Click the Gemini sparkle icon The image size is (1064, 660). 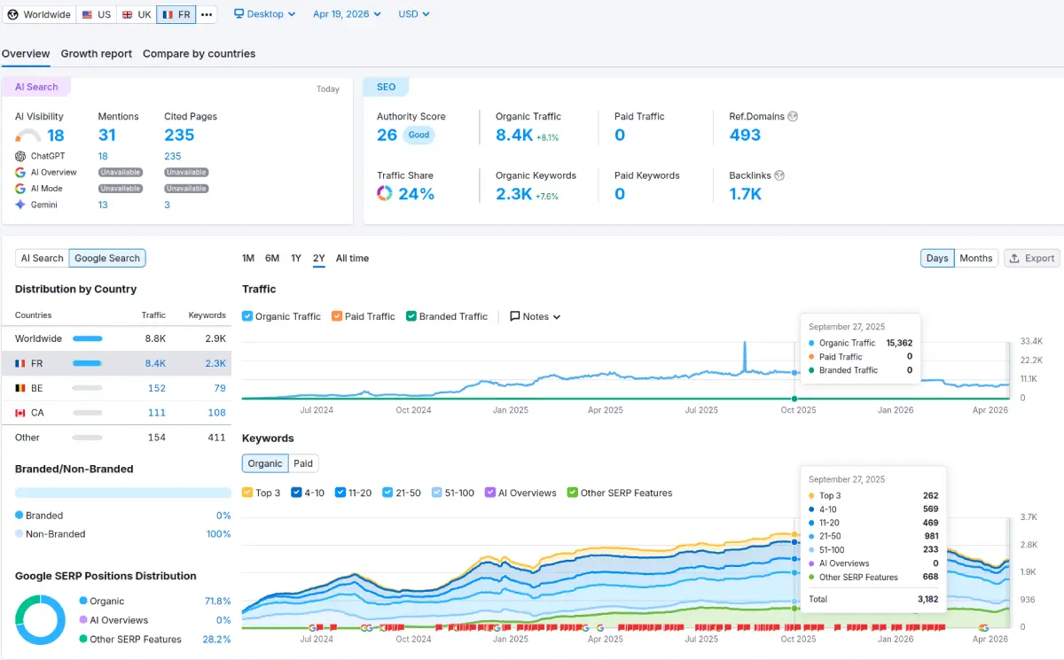pos(20,205)
